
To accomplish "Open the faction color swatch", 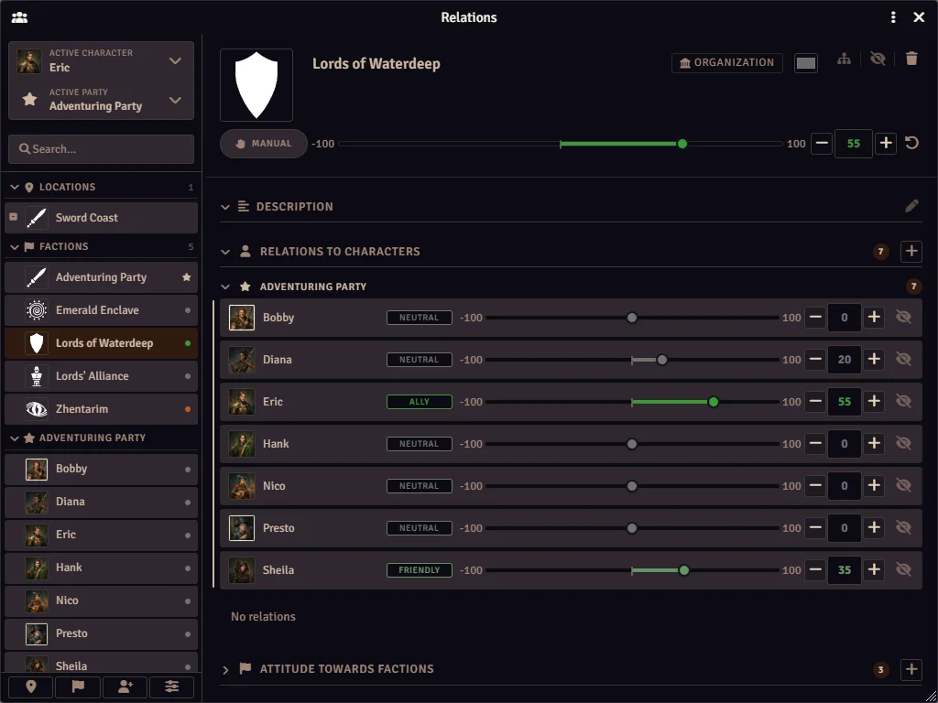I will 806,63.
